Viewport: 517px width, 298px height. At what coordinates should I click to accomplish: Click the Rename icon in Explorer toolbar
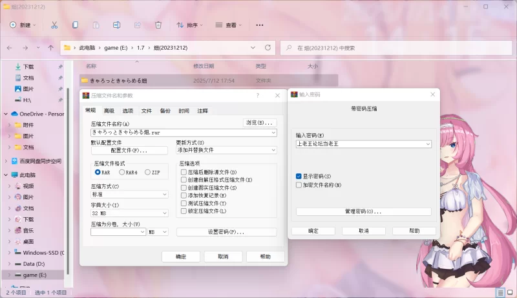[x=117, y=25]
